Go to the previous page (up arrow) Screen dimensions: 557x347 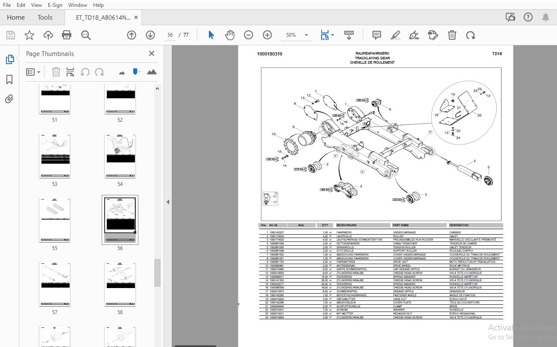[x=132, y=35]
